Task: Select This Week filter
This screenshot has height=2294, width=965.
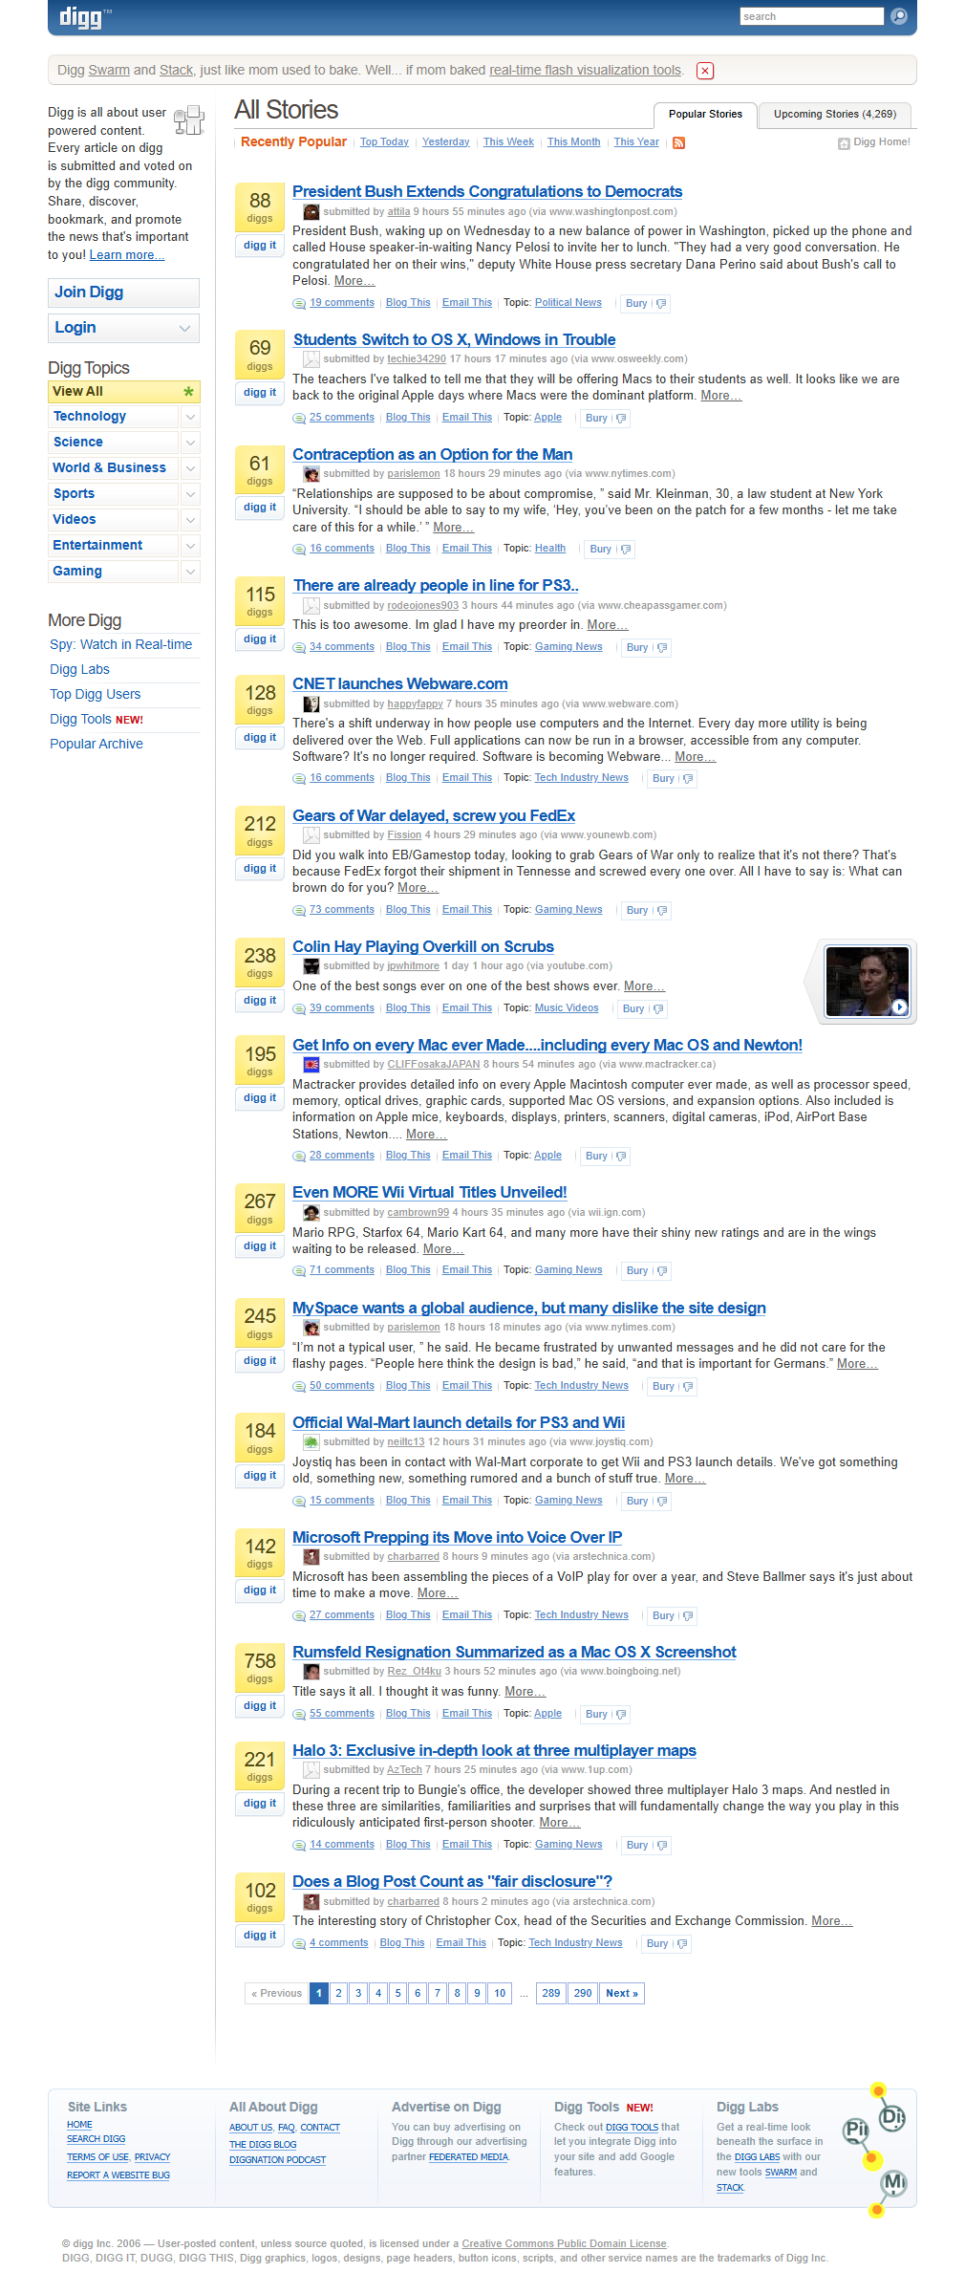Action: point(508,142)
